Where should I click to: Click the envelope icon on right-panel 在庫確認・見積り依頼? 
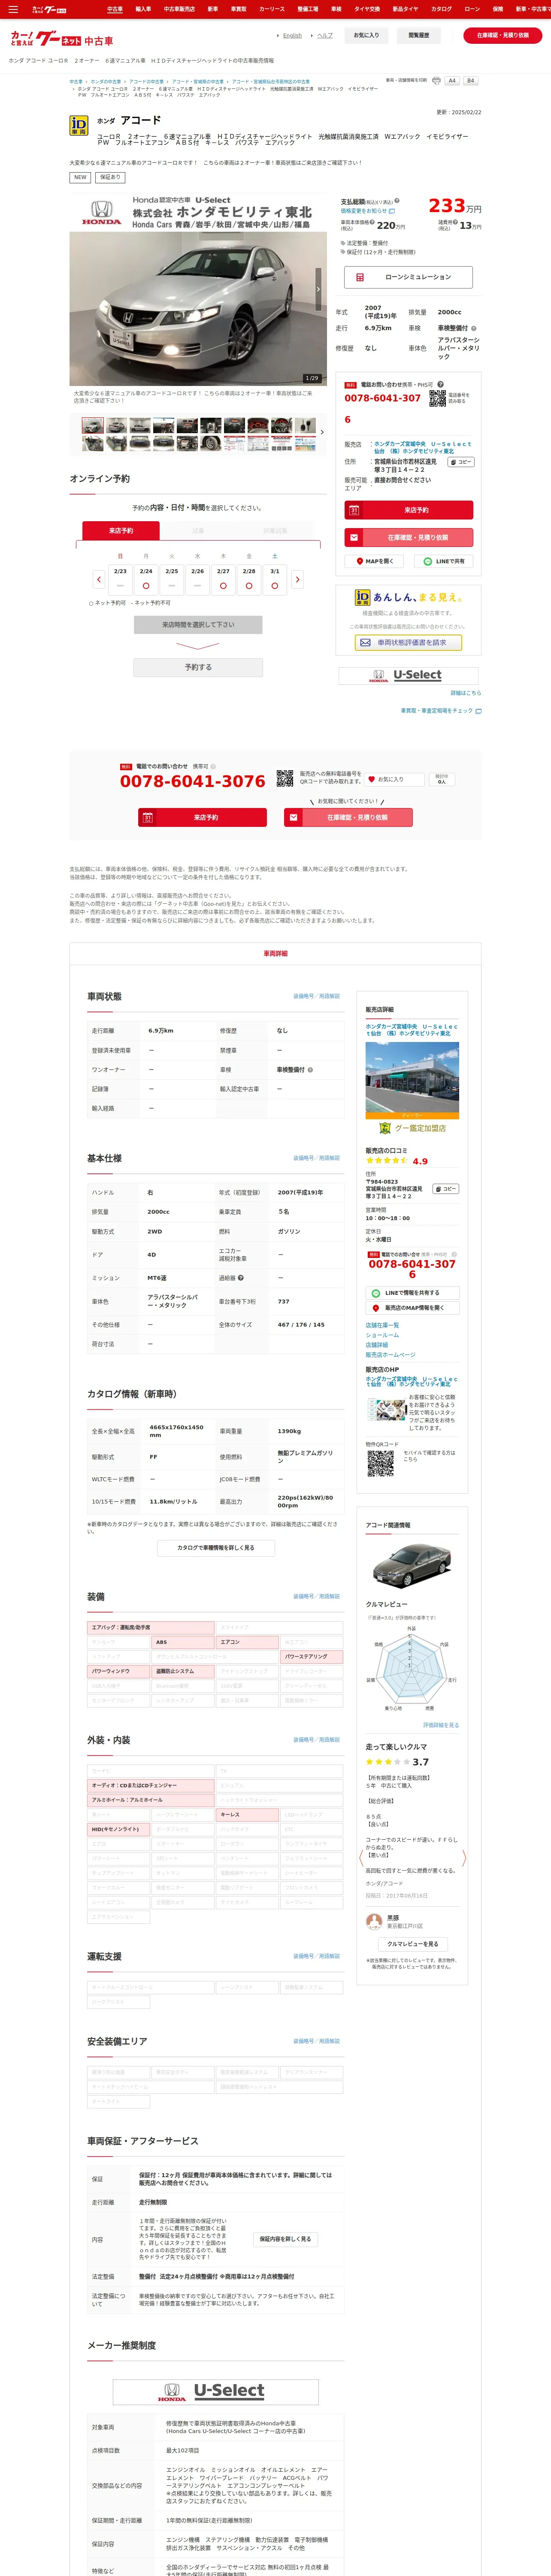click(x=354, y=537)
